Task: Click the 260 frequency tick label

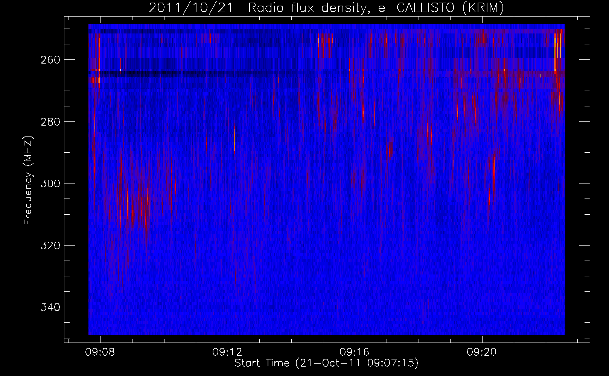Action: pyautogui.click(x=50, y=60)
